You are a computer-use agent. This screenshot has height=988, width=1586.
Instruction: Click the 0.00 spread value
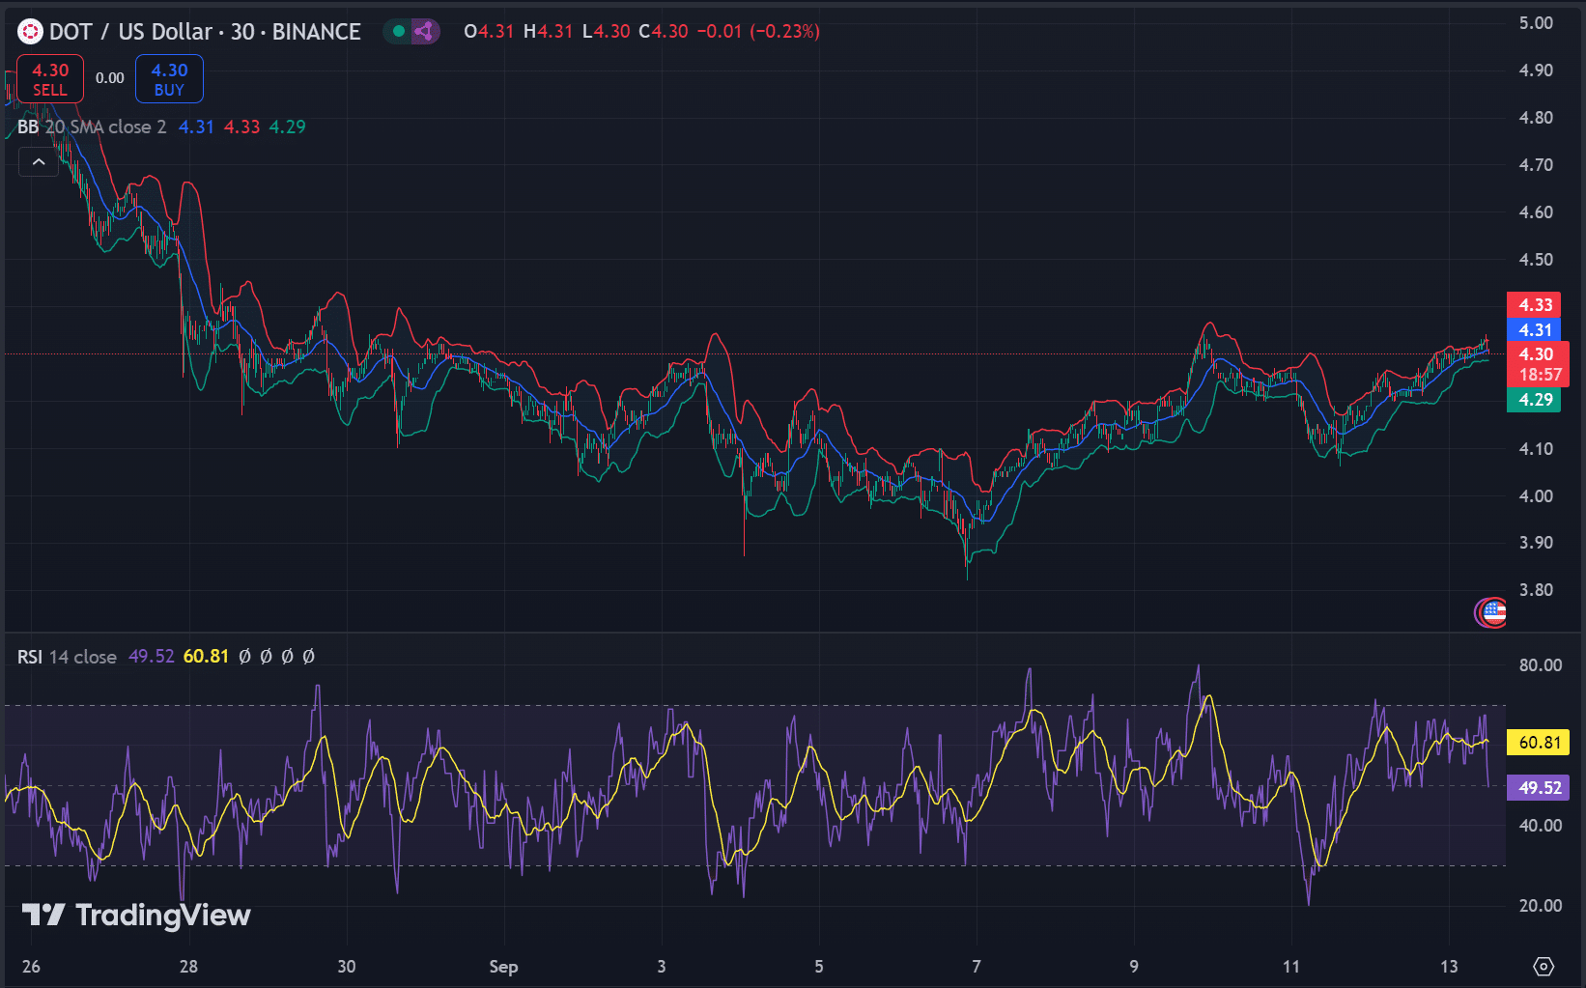(x=110, y=78)
